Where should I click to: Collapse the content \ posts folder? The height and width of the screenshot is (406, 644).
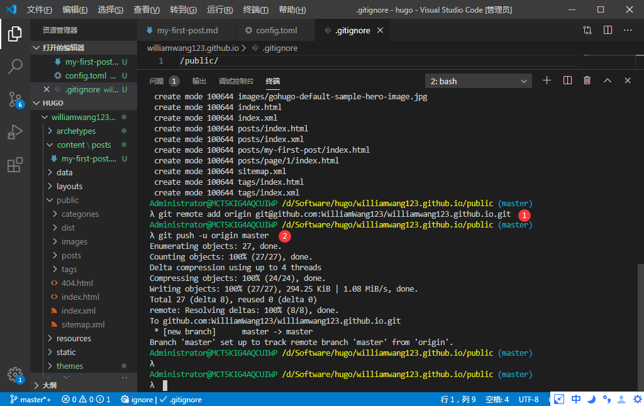click(x=84, y=145)
